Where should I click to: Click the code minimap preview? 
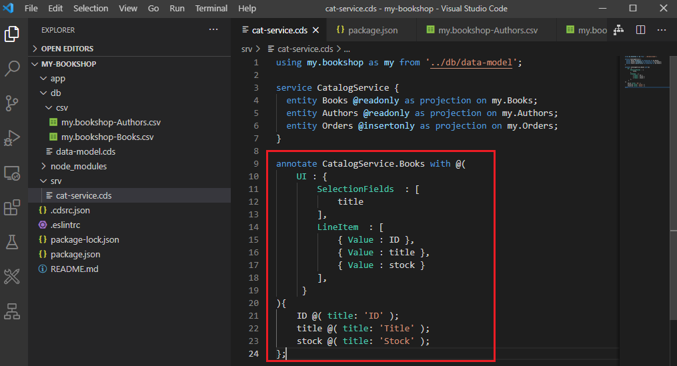pos(645,70)
